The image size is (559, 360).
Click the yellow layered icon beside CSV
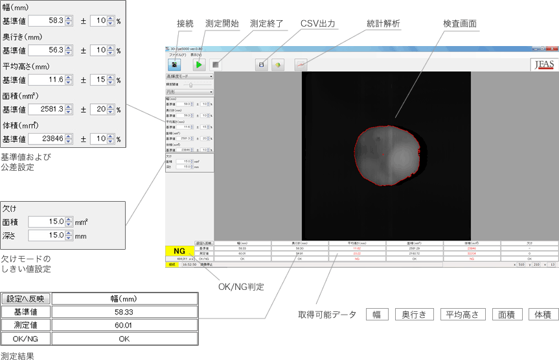click(277, 65)
